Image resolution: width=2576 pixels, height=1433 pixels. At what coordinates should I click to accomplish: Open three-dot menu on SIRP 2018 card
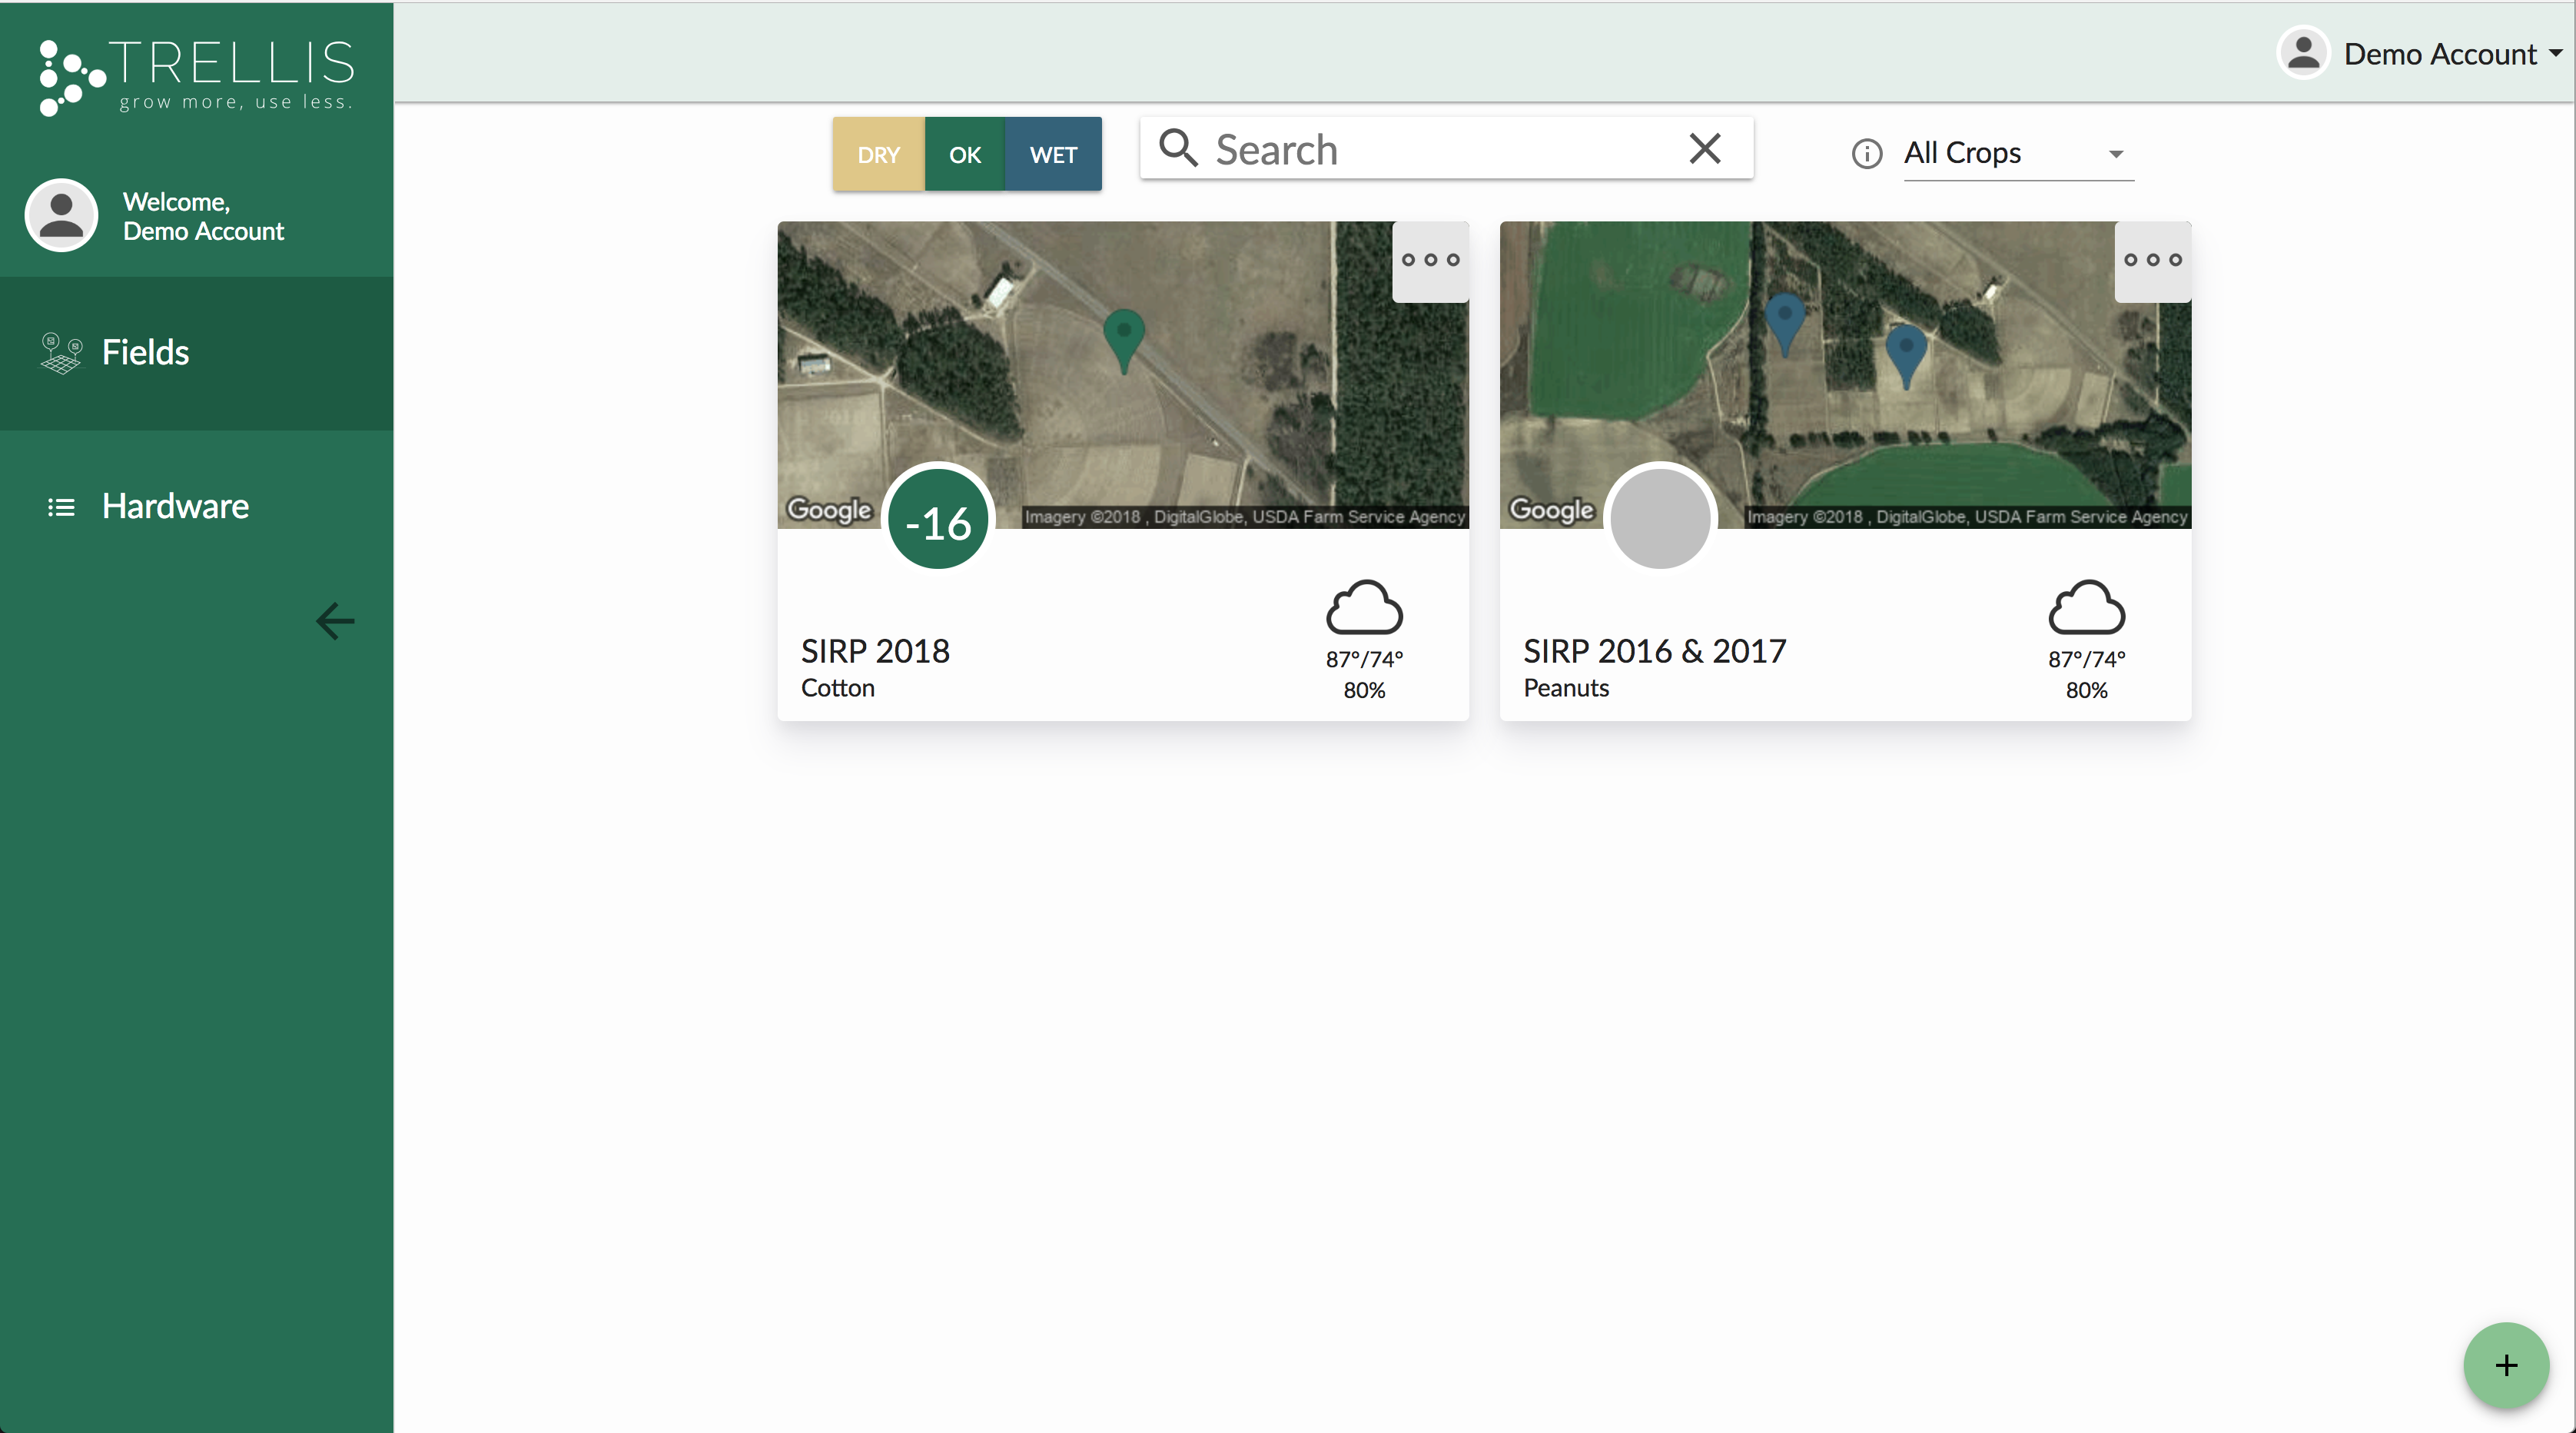(1430, 260)
